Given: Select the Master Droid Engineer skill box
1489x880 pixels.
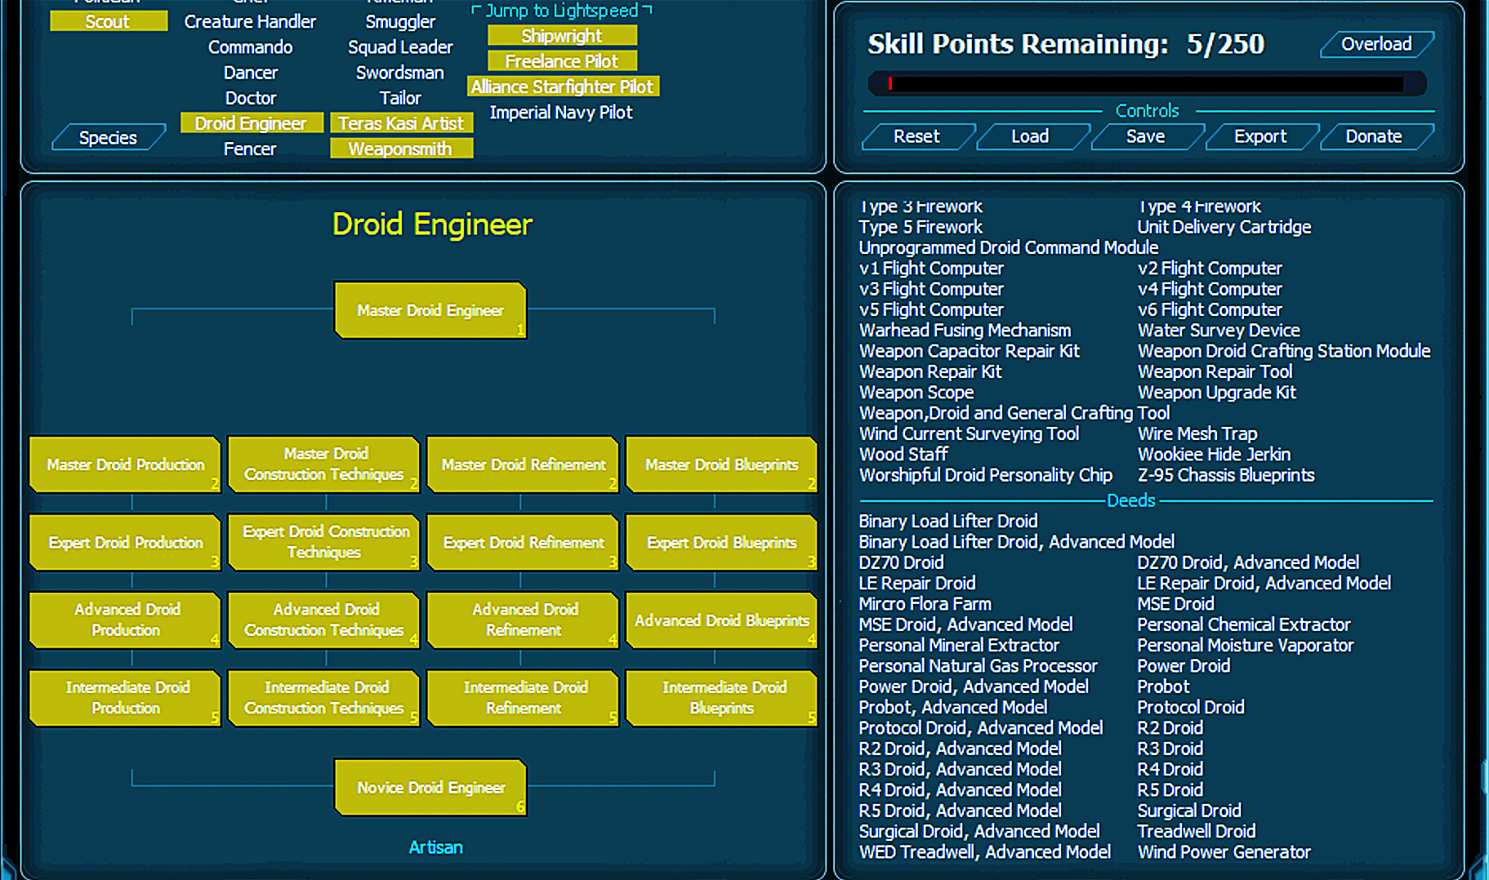Looking at the screenshot, I should 430,310.
